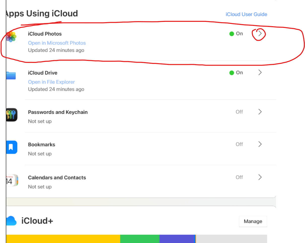Open the Bookmarks row chevron
The width and height of the screenshot is (305, 243).
coord(260,144)
